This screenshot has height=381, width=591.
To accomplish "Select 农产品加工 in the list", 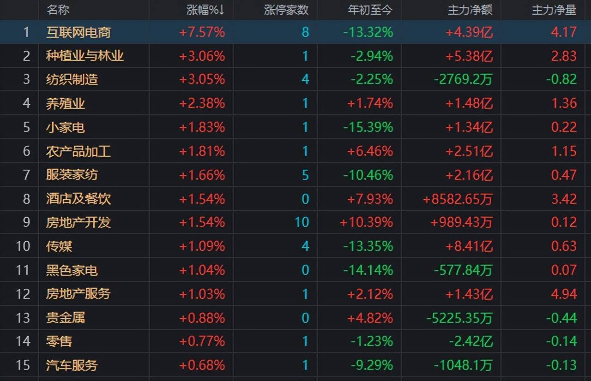I will point(78,151).
